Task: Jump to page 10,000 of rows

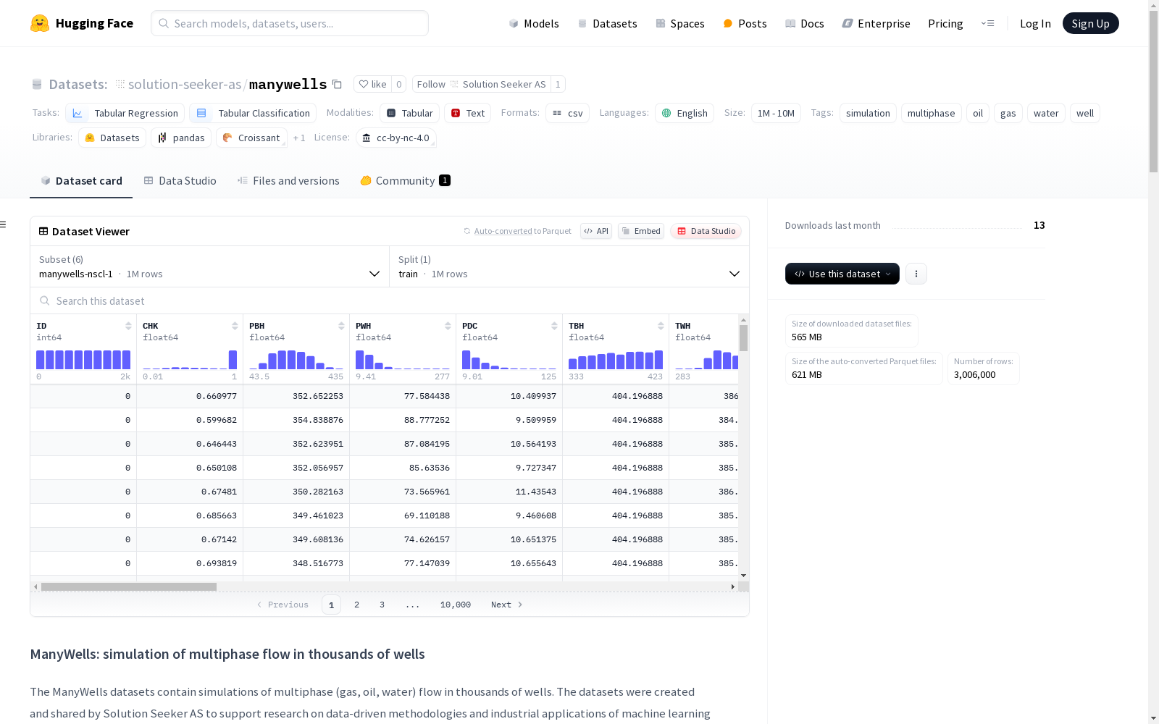Action: 456,605
